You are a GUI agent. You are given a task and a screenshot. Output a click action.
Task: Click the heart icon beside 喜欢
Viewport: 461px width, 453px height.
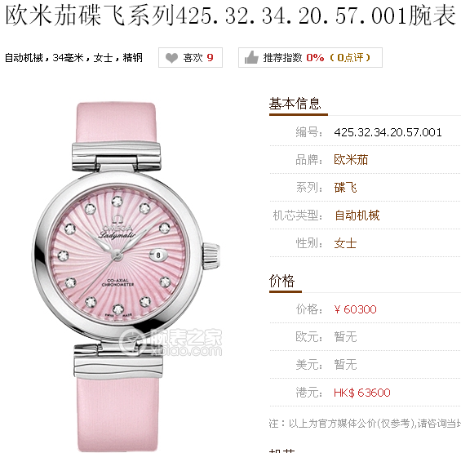click(x=171, y=58)
